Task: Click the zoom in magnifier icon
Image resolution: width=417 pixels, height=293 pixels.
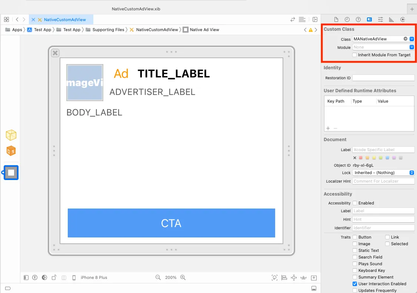Action: (x=183, y=277)
